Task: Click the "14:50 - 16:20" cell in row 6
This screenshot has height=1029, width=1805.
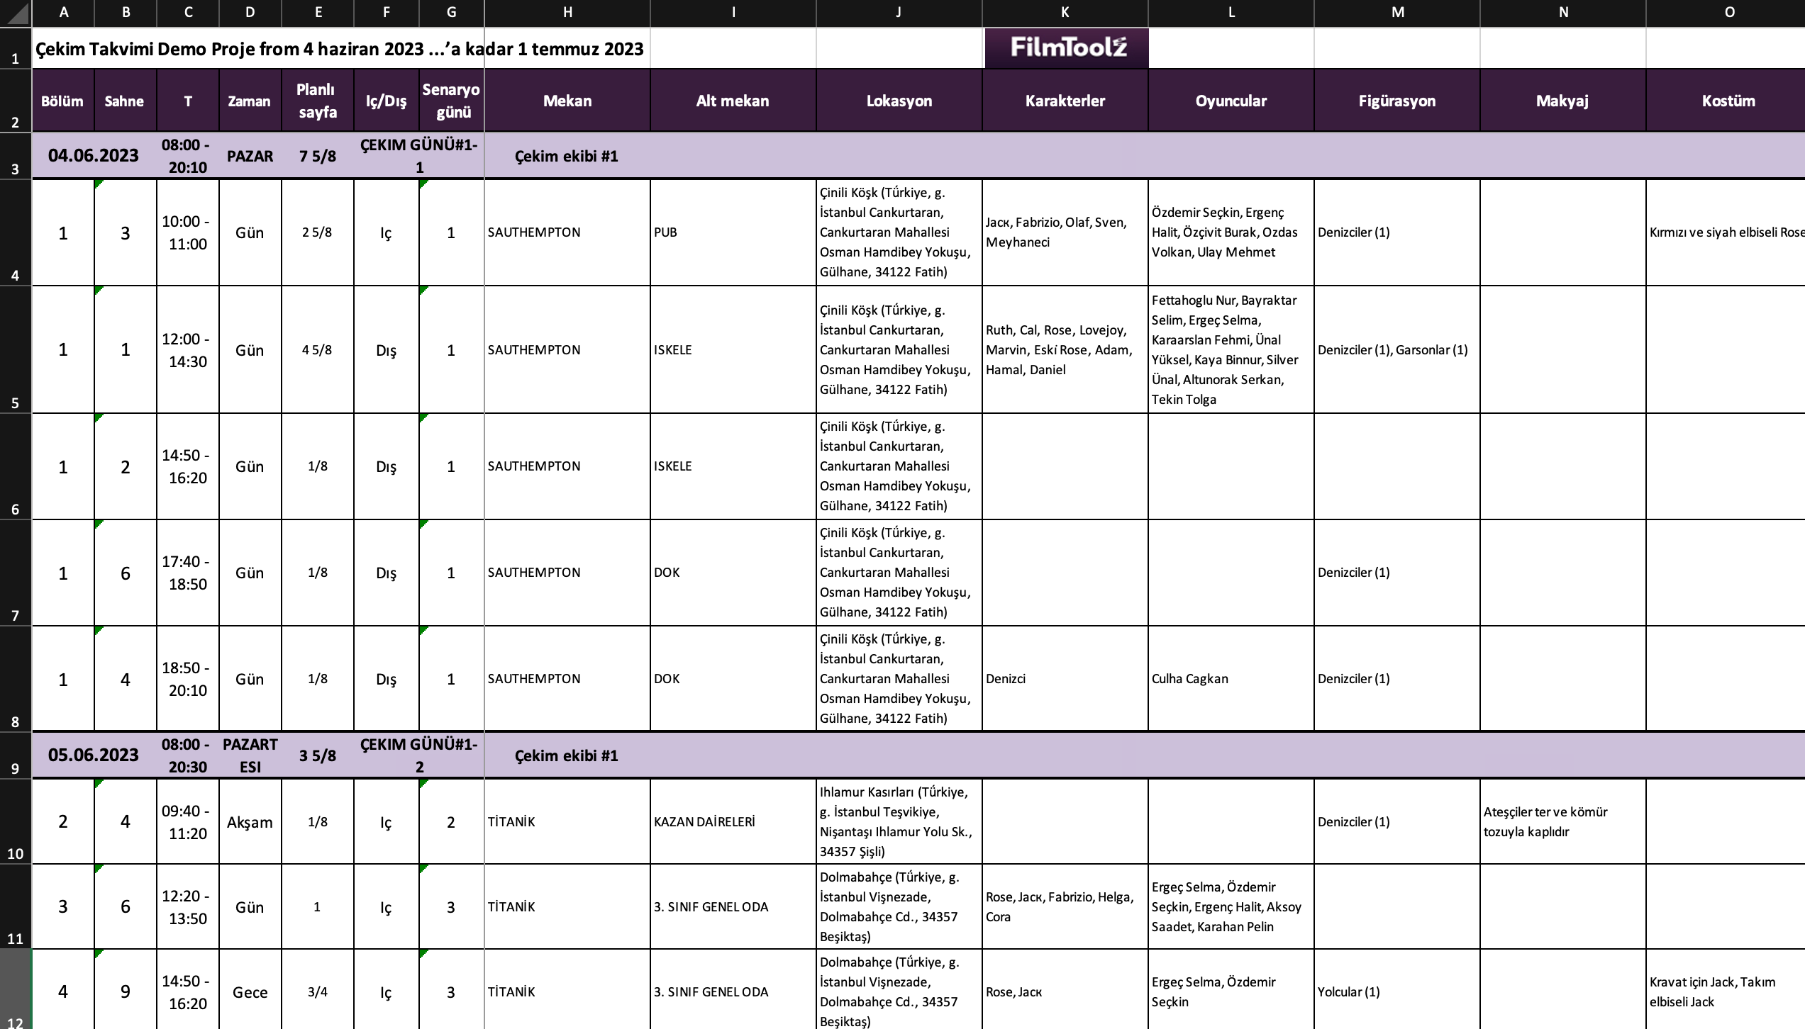Action: (x=187, y=466)
